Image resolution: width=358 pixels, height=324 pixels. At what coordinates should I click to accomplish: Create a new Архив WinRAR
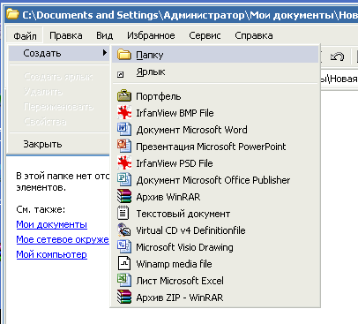pos(215,197)
